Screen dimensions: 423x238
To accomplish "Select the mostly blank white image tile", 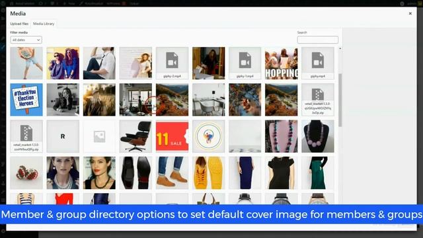I will [x=245, y=136].
